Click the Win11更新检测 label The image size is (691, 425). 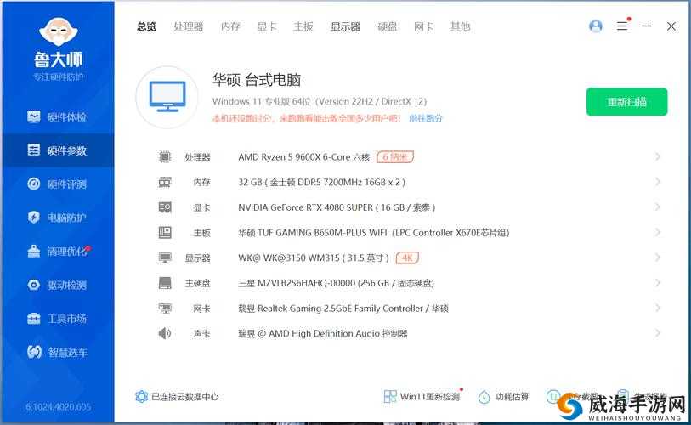click(x=430, y=397)
